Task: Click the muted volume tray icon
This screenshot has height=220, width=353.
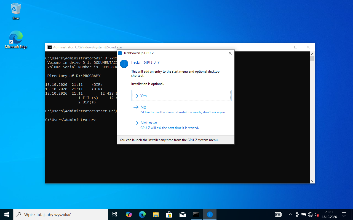Action: coord(317,215)
